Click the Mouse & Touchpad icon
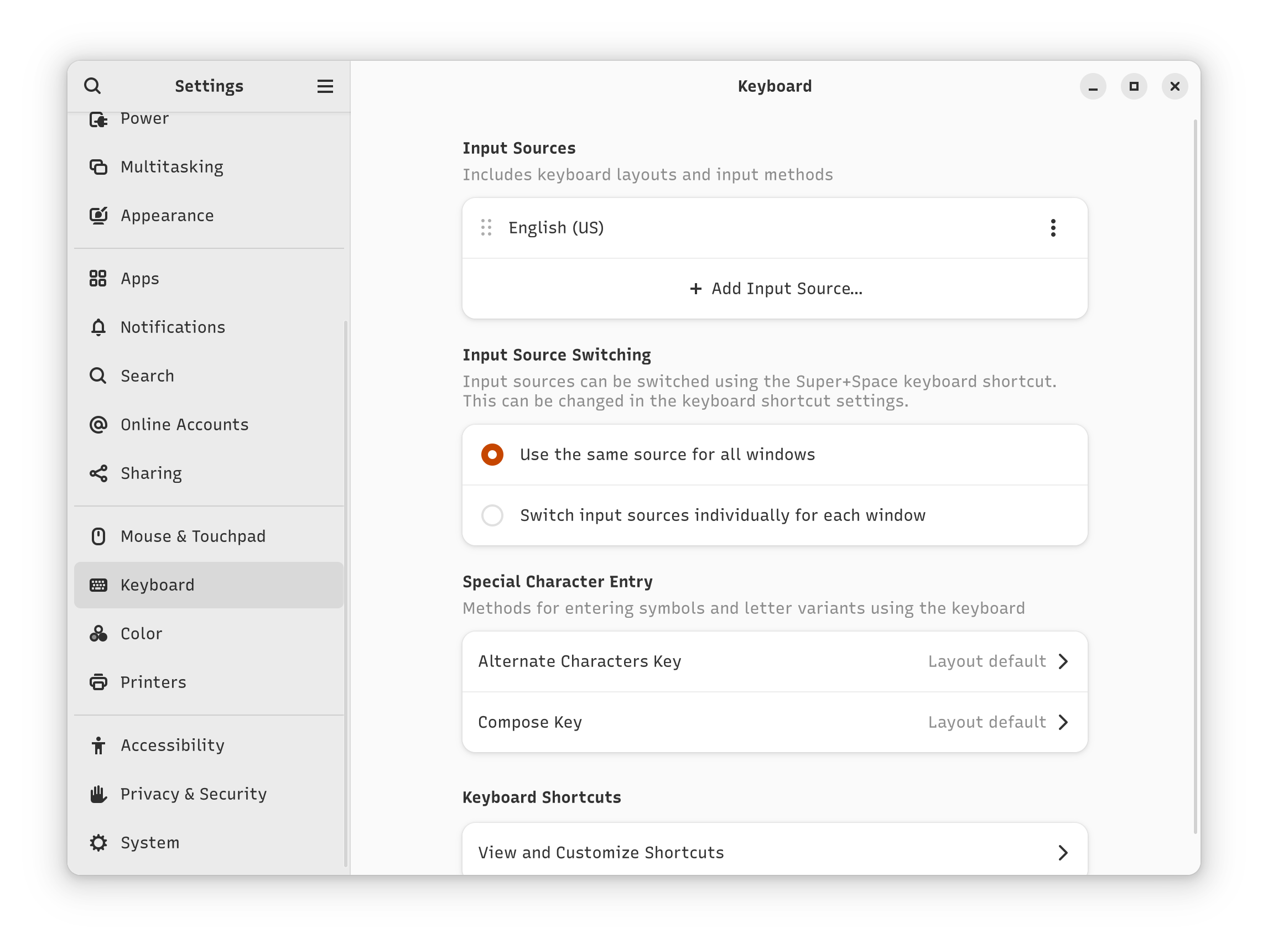1268x949 pixels. coord(98,536)
